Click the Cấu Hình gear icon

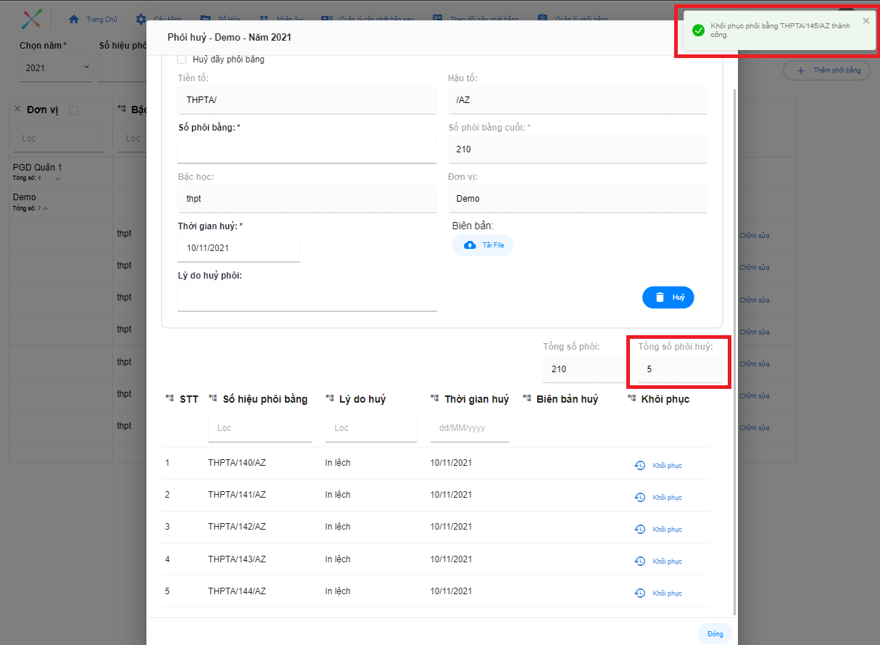tap(141, 19)
